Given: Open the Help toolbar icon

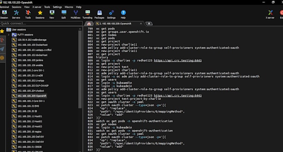Looking at the screenshot, I should (x=123, y=14).
